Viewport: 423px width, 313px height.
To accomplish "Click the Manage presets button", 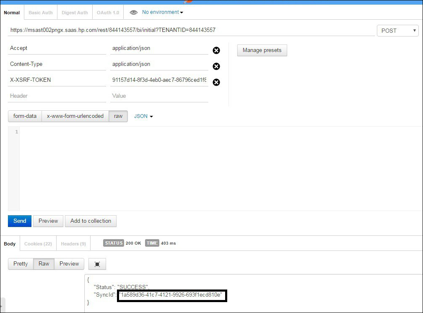I will 262,50.
